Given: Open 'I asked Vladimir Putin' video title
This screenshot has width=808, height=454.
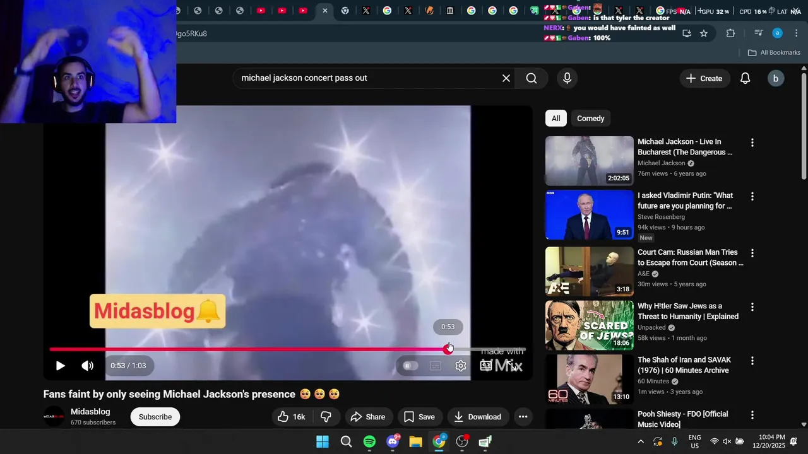Looking at the screenshot, I should pyautogui.click(x=685, y=201).
